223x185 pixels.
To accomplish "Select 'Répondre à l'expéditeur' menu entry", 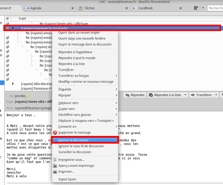I will [x=75, y=52].
